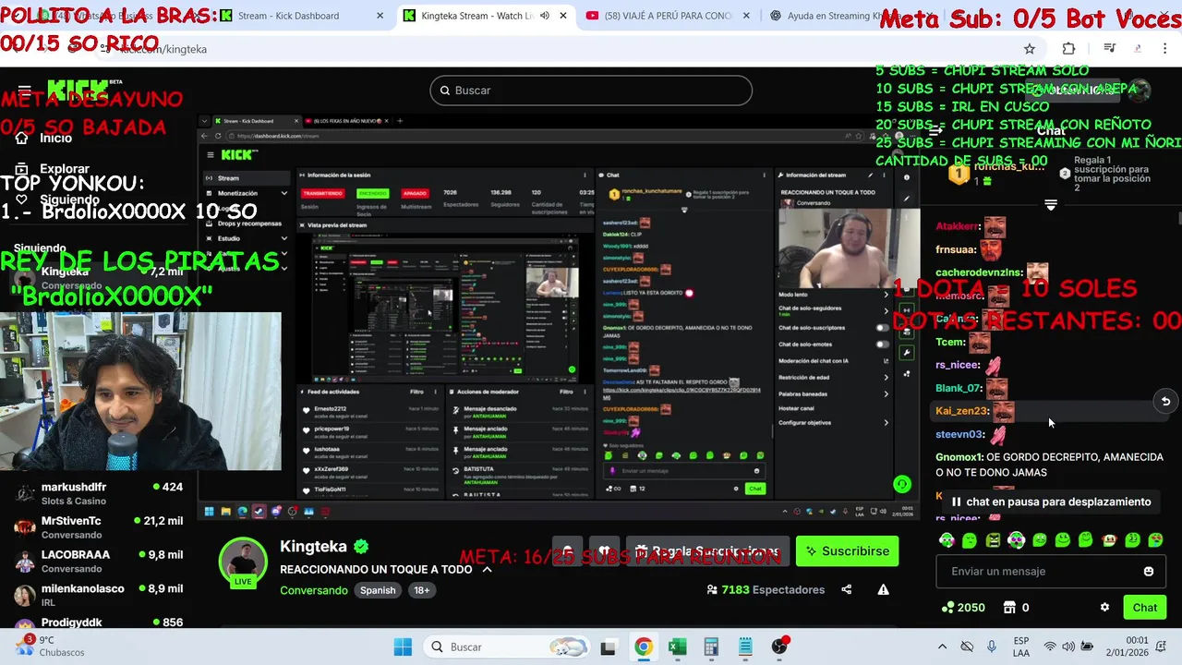
Task: Open Calculator from the taskbar
Action: pos(711,647)
